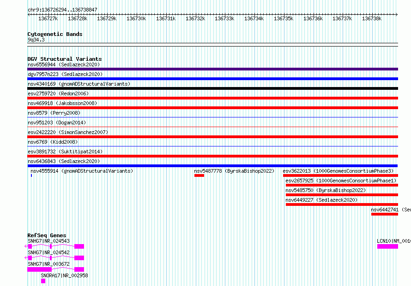The image size is (411, 286).
Task: Click the 136734k ruler tick label
Action: click(254, 19)
